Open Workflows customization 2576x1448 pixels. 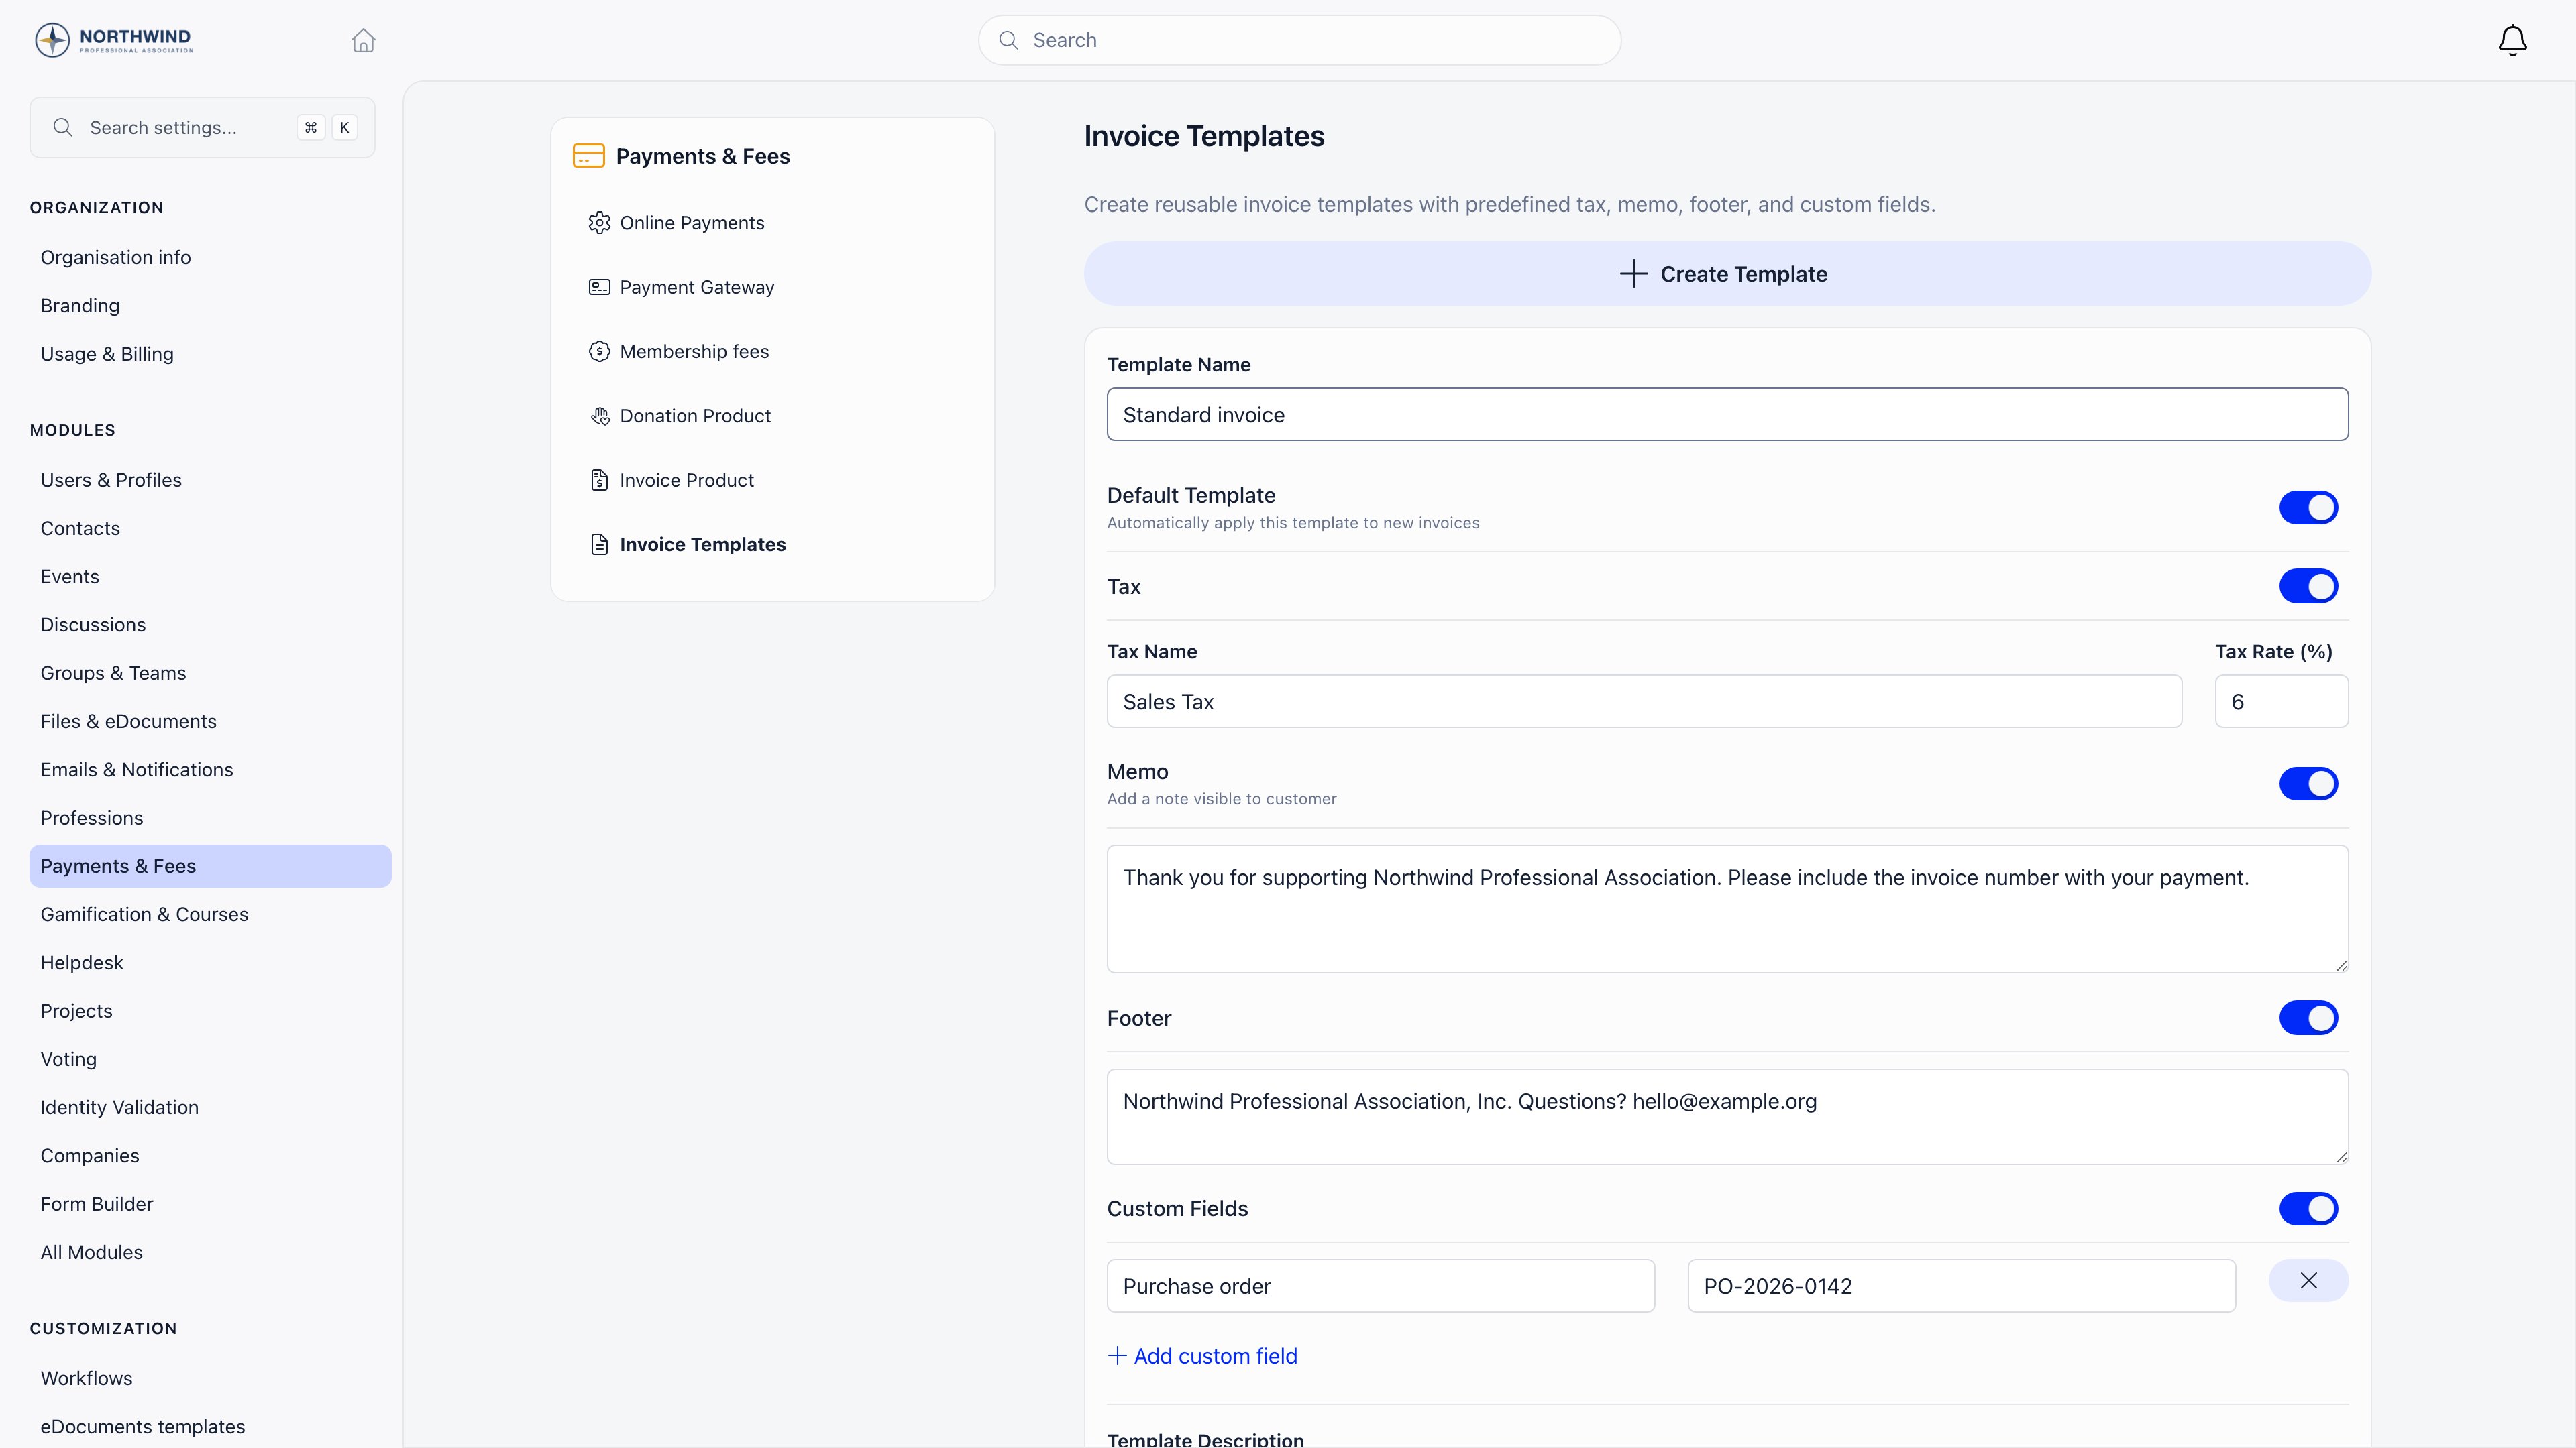pos(86,1378)
